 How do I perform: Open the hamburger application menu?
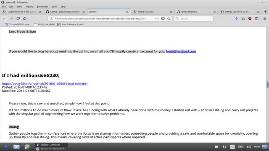(x=265, y=18)
